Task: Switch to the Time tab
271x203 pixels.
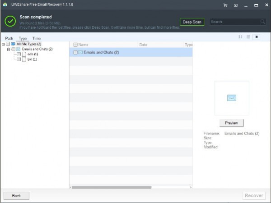Action: (x=36, y=38)
